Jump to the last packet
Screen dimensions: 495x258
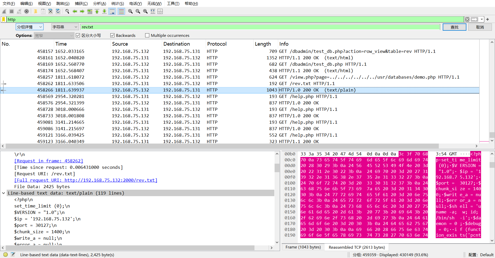click(104, 11)
